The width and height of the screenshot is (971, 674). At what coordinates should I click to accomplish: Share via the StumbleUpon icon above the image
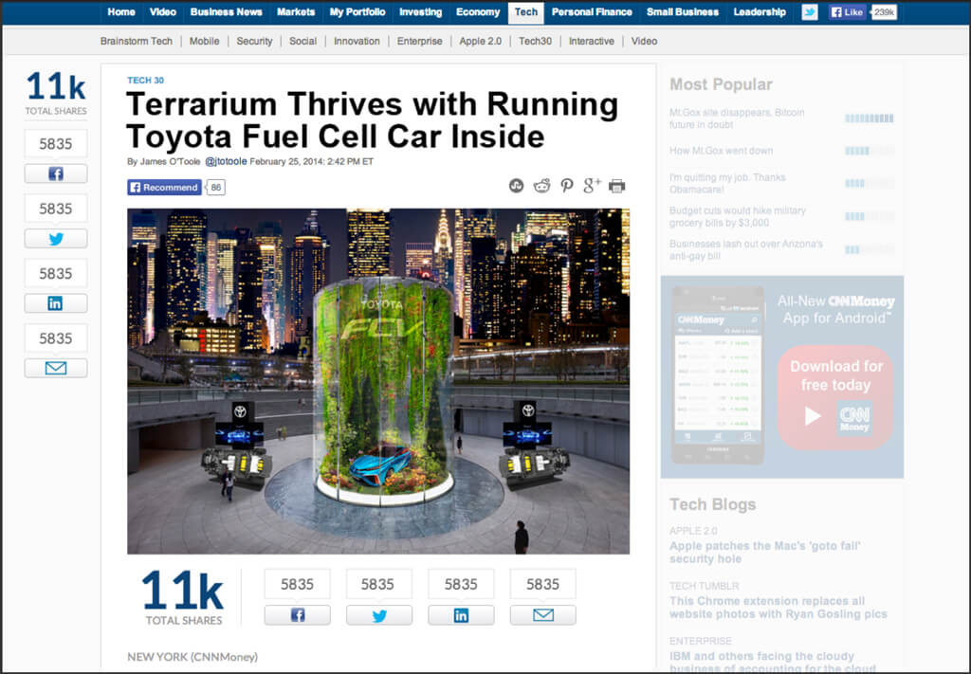click(x=516, y=186)
